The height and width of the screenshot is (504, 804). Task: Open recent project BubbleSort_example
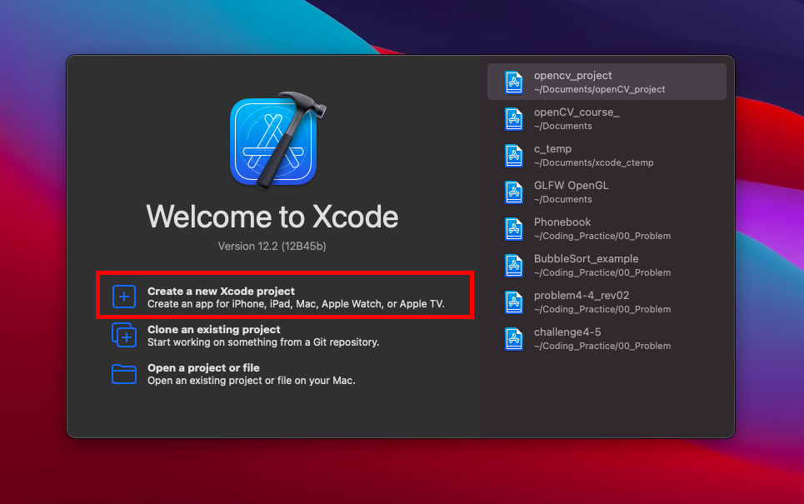coord(607,265)
